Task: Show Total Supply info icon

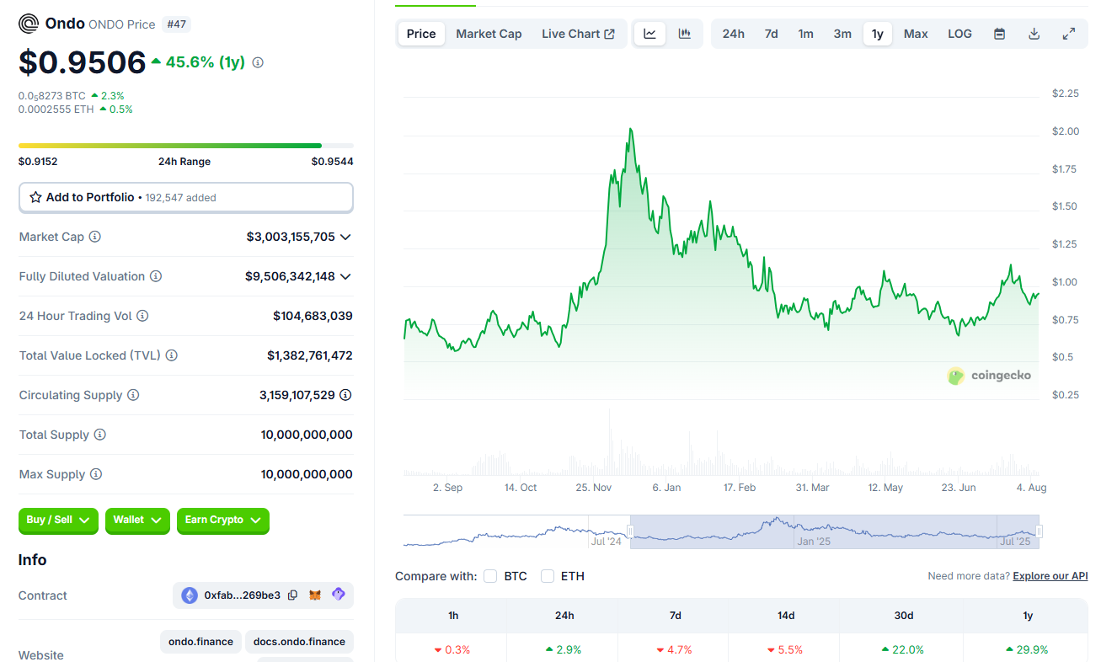Action: pyautogui.click(x=99, y=435)
